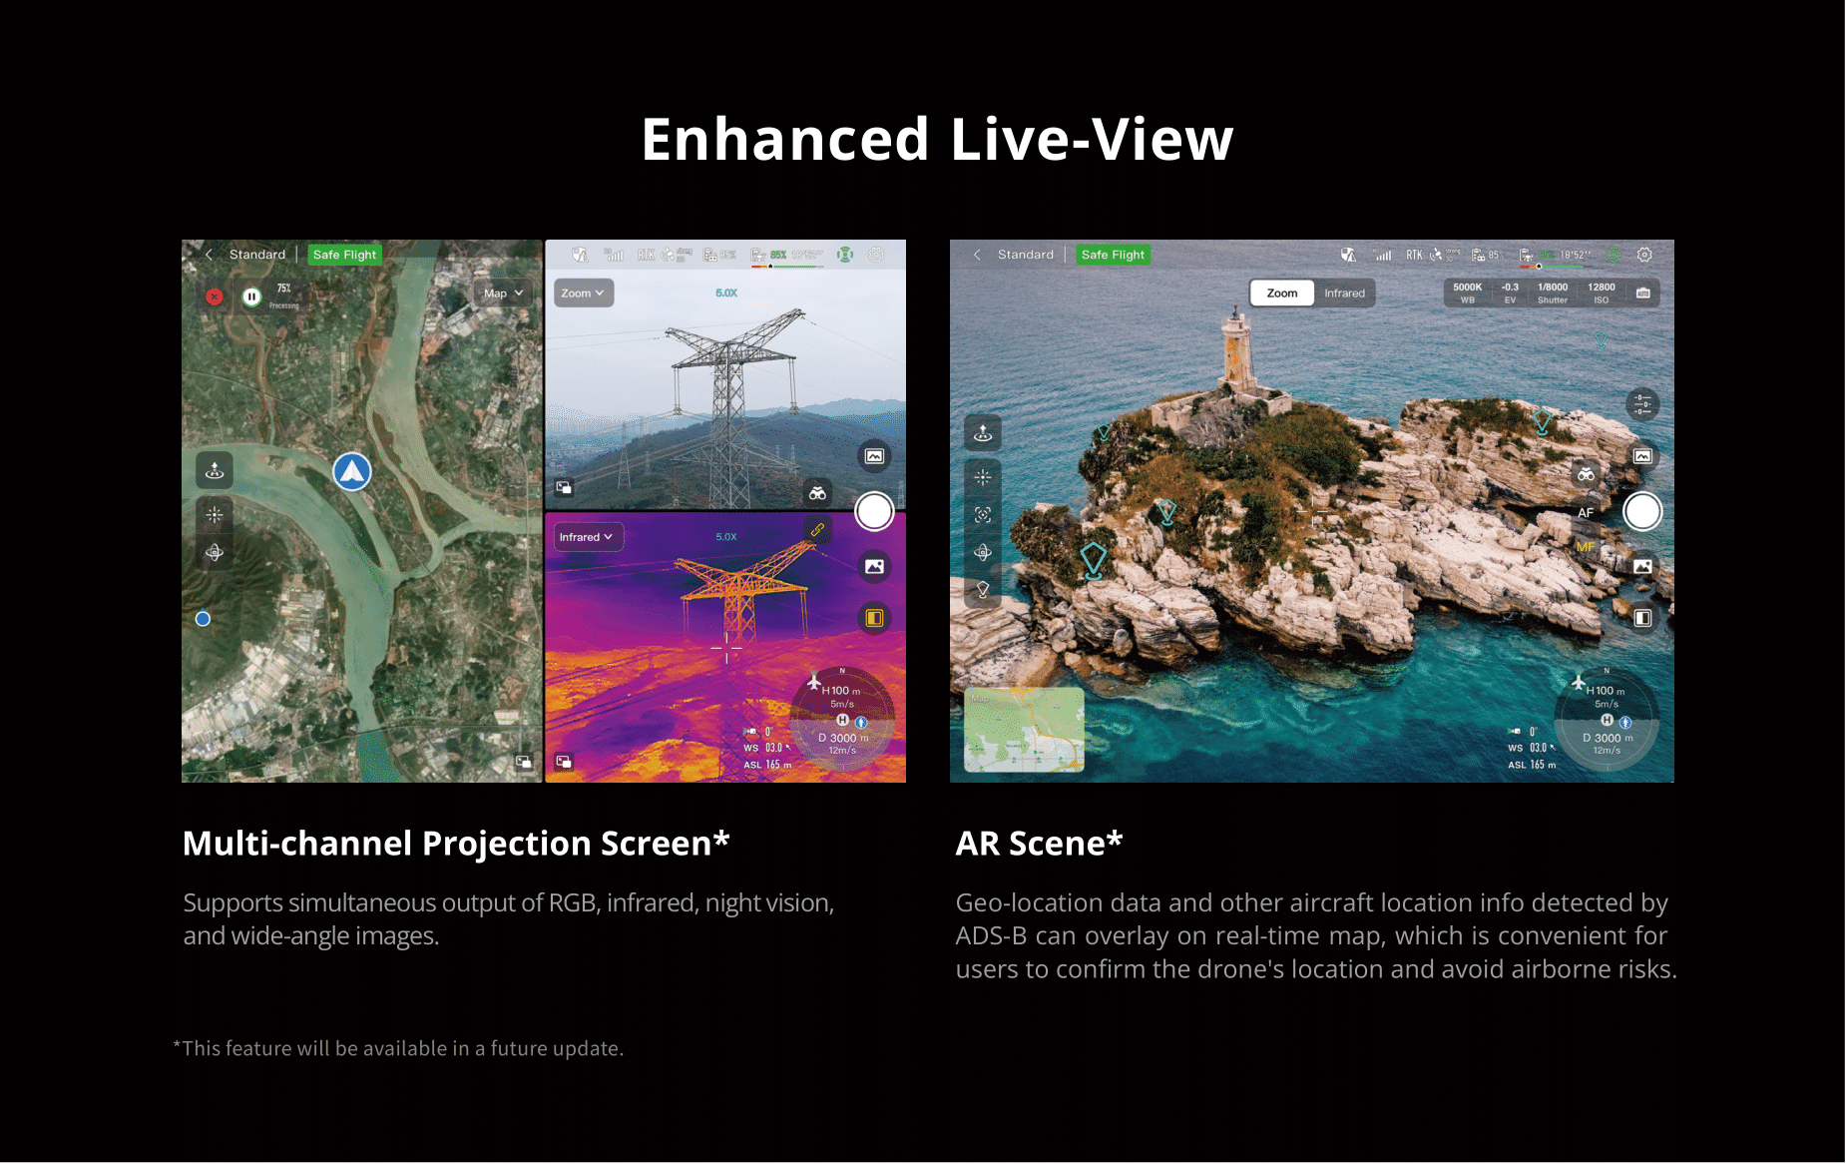The image size is (1846, 1164).
Task: Go back with Standard arrow on map panel
Action: pyautogui.click(x=209, y=255)
